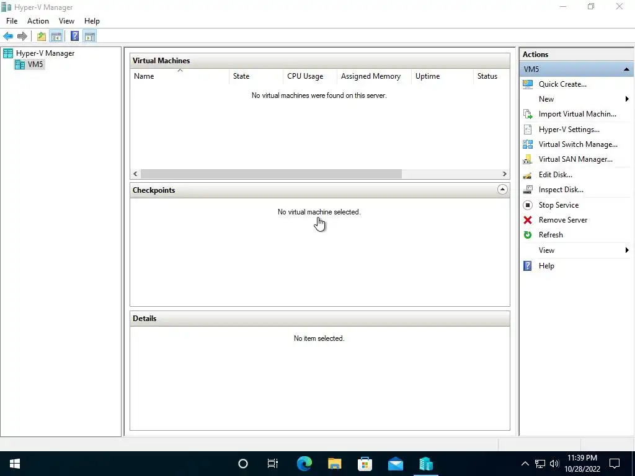Launch Microsoft Edge from taskbar

(304, 464)
